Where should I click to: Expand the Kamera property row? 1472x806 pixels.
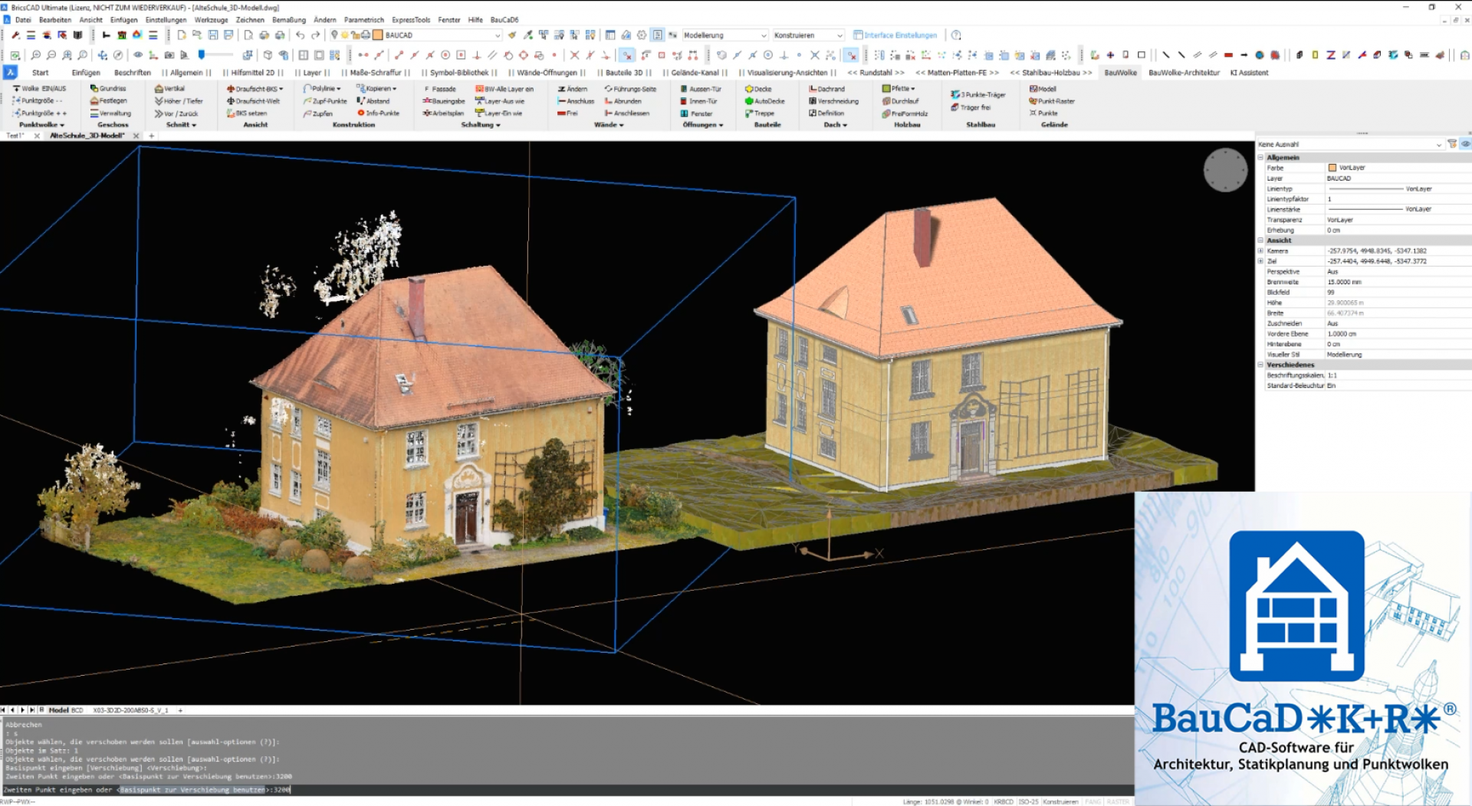(x=1260, y=251)
